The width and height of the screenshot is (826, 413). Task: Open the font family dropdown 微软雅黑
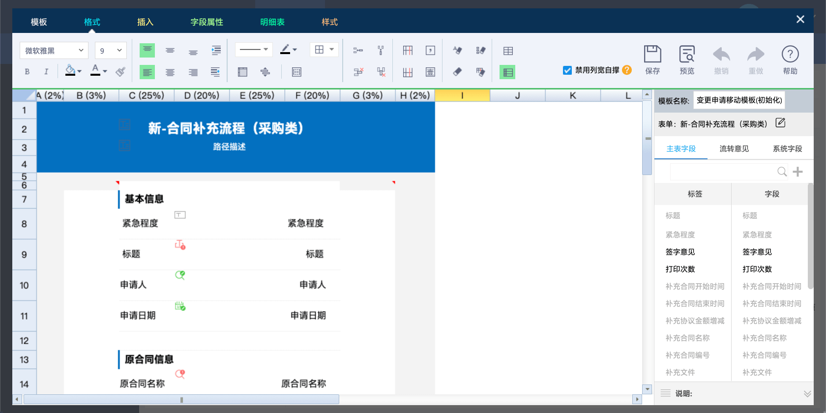pos(54,50)
